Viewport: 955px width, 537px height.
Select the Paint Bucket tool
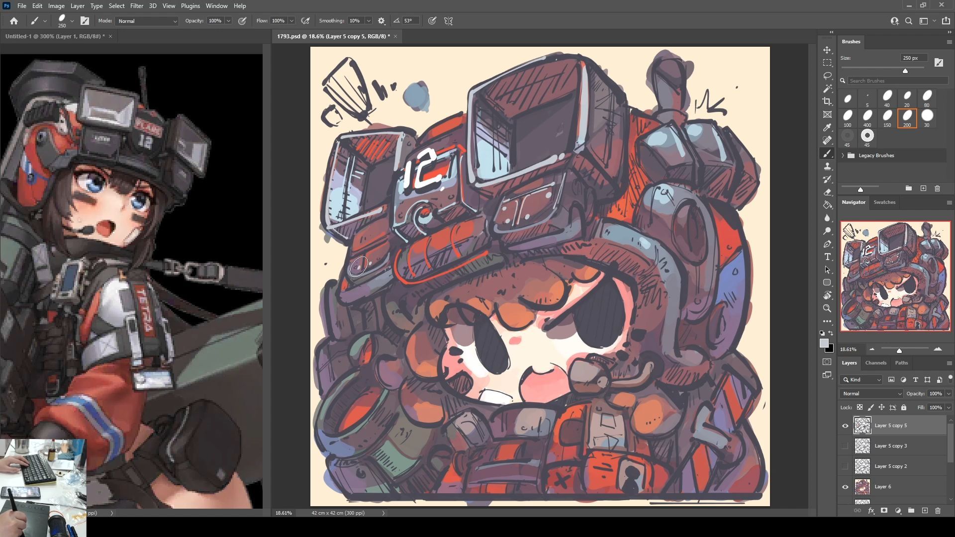[827, 205]
